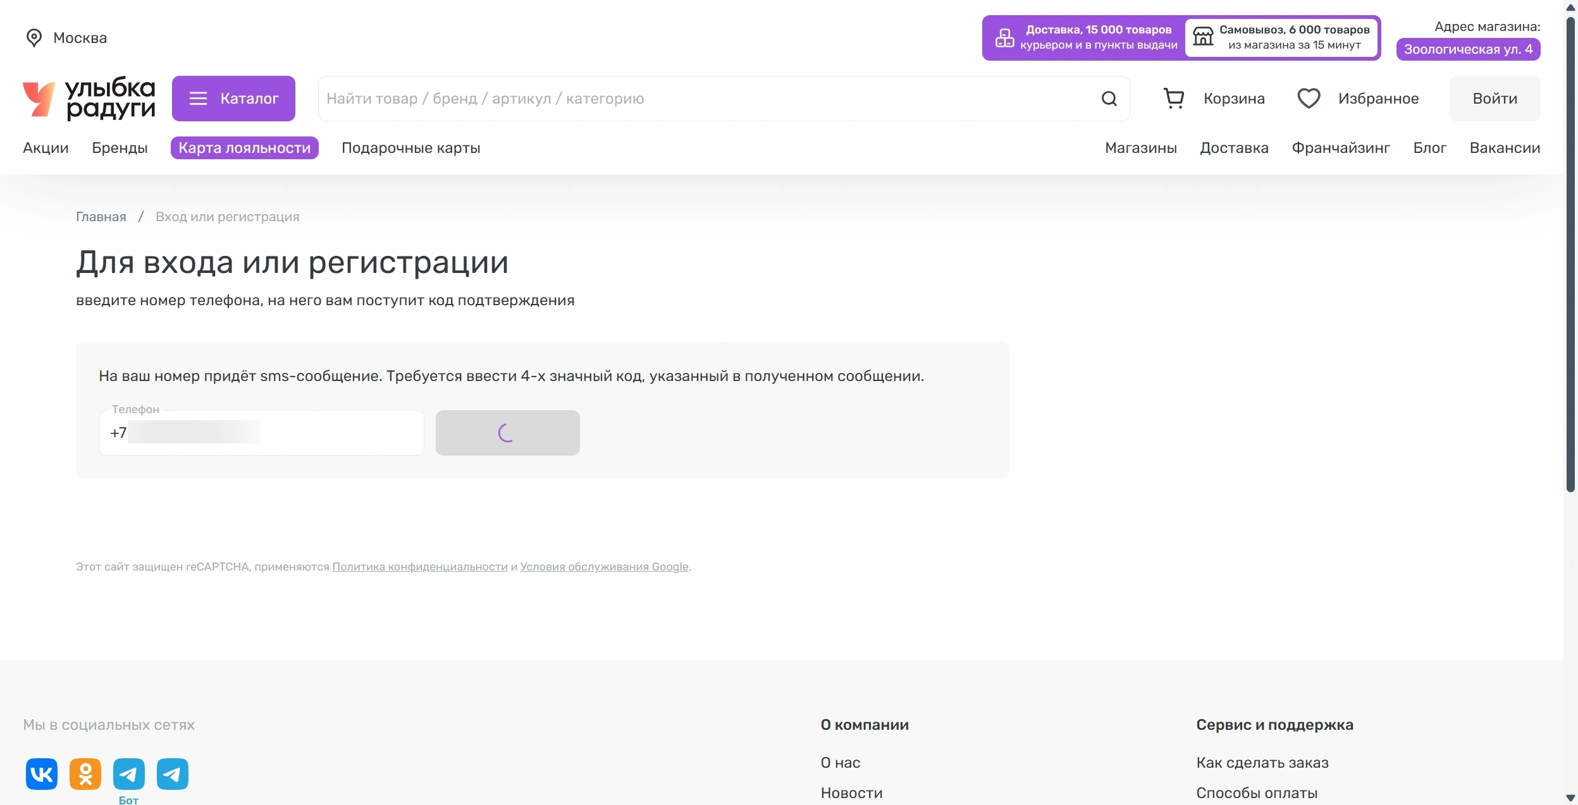Image resolution: width=1578 pixels, height=805 pixels.
Task: Select the Самовывоз, 6 000 товаров option
Action: pyautogui.click(x=1282, y=38)
